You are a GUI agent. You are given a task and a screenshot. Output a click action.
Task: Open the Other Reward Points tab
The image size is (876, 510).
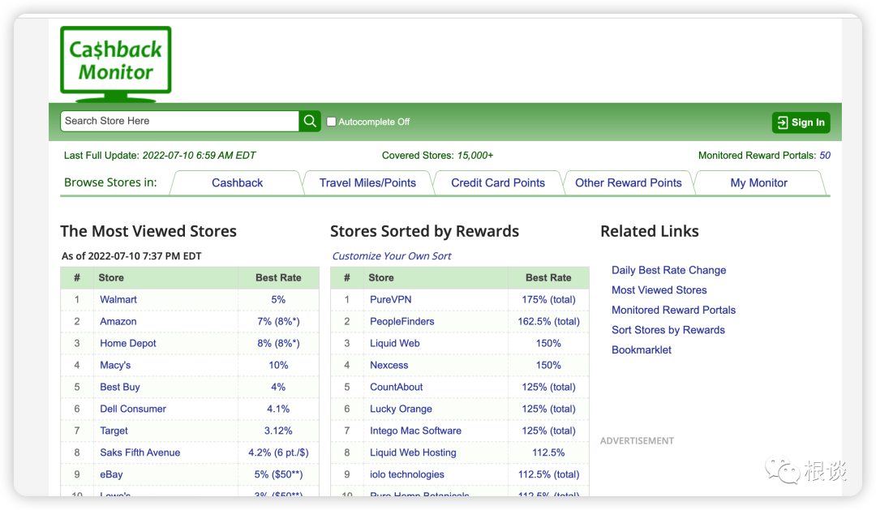point(628,183)
